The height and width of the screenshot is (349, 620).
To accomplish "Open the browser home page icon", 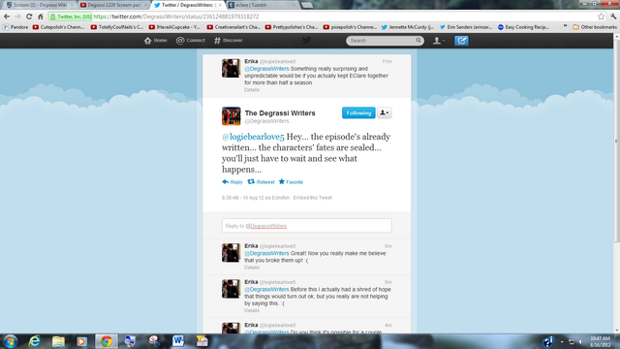I will click(41, 16).
